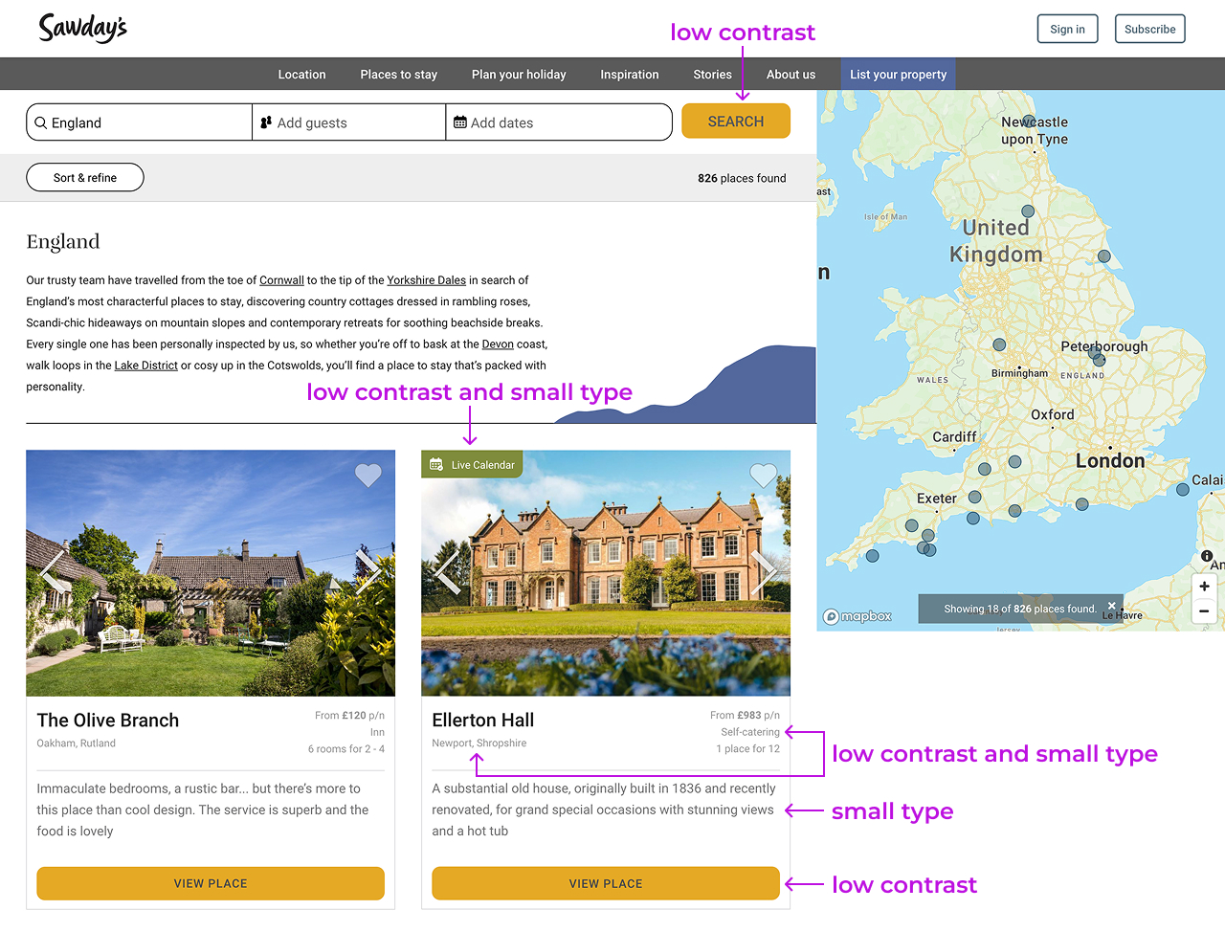1225x932 pixels.
Task: Open the Sort & refine options
Action: tap(85, 177)
